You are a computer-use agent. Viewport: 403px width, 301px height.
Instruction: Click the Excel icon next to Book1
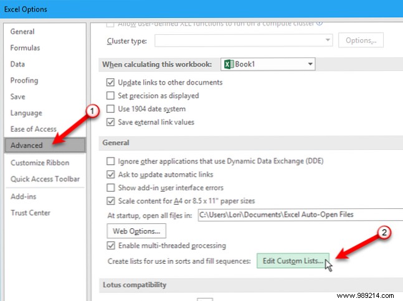click(229, 64)
